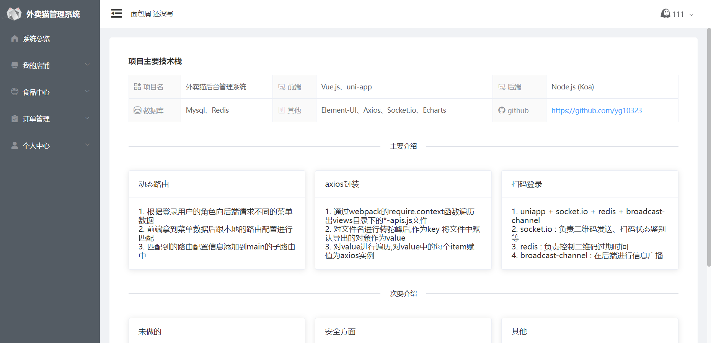Click the monitor icon beside 前端
This screenshot has height=343, width=711.
pos(282,87)
